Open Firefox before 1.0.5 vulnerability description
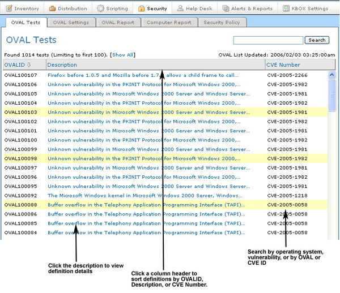The image size is (340, 293). pyautogui.click(x=143, y=75)
